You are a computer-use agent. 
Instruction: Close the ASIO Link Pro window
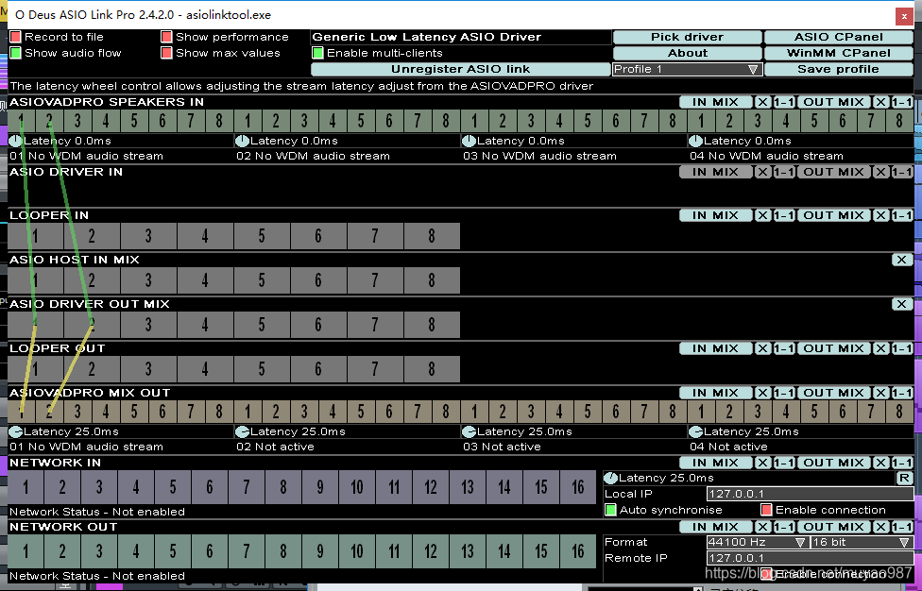[x=904, y=16]
